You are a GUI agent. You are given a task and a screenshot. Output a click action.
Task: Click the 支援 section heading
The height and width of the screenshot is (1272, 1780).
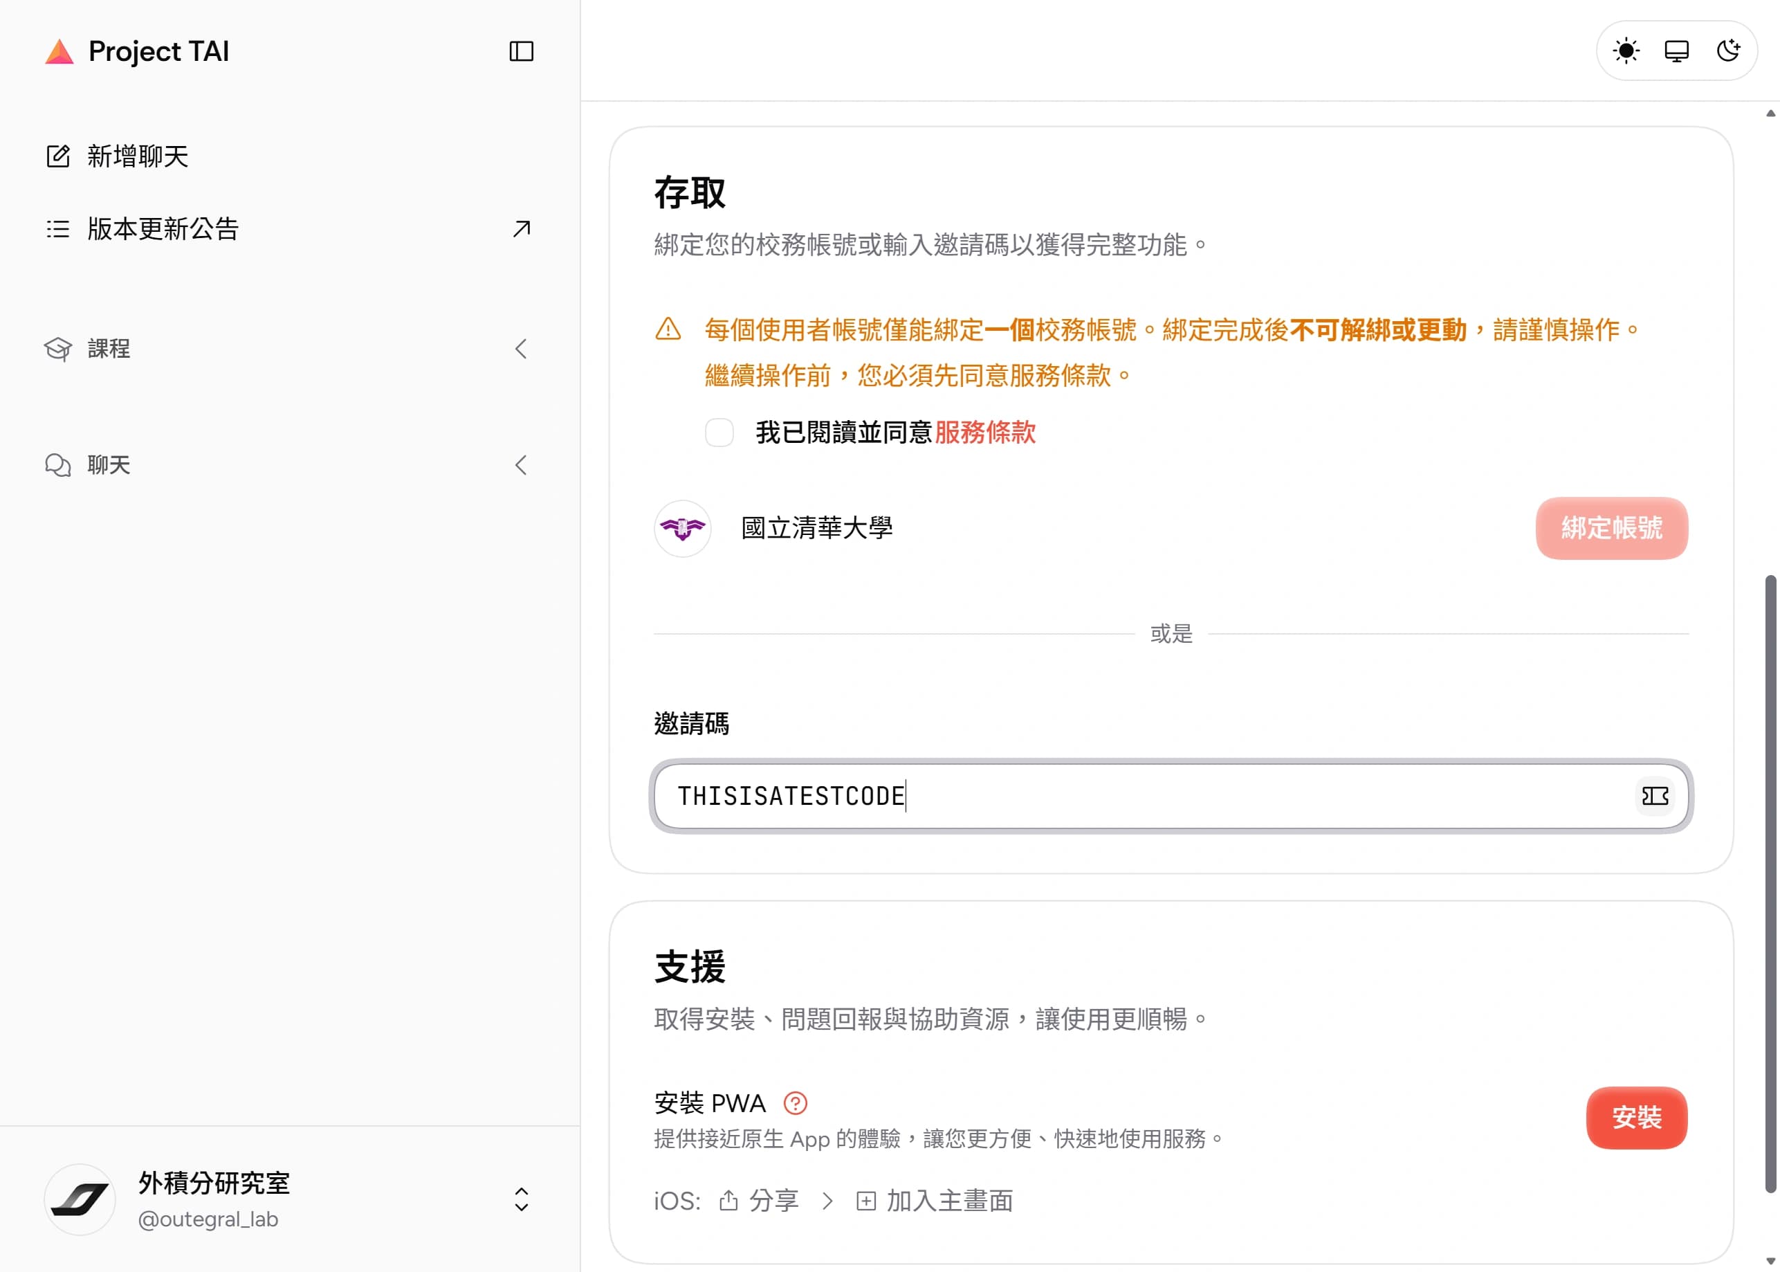tap(690, 967)
